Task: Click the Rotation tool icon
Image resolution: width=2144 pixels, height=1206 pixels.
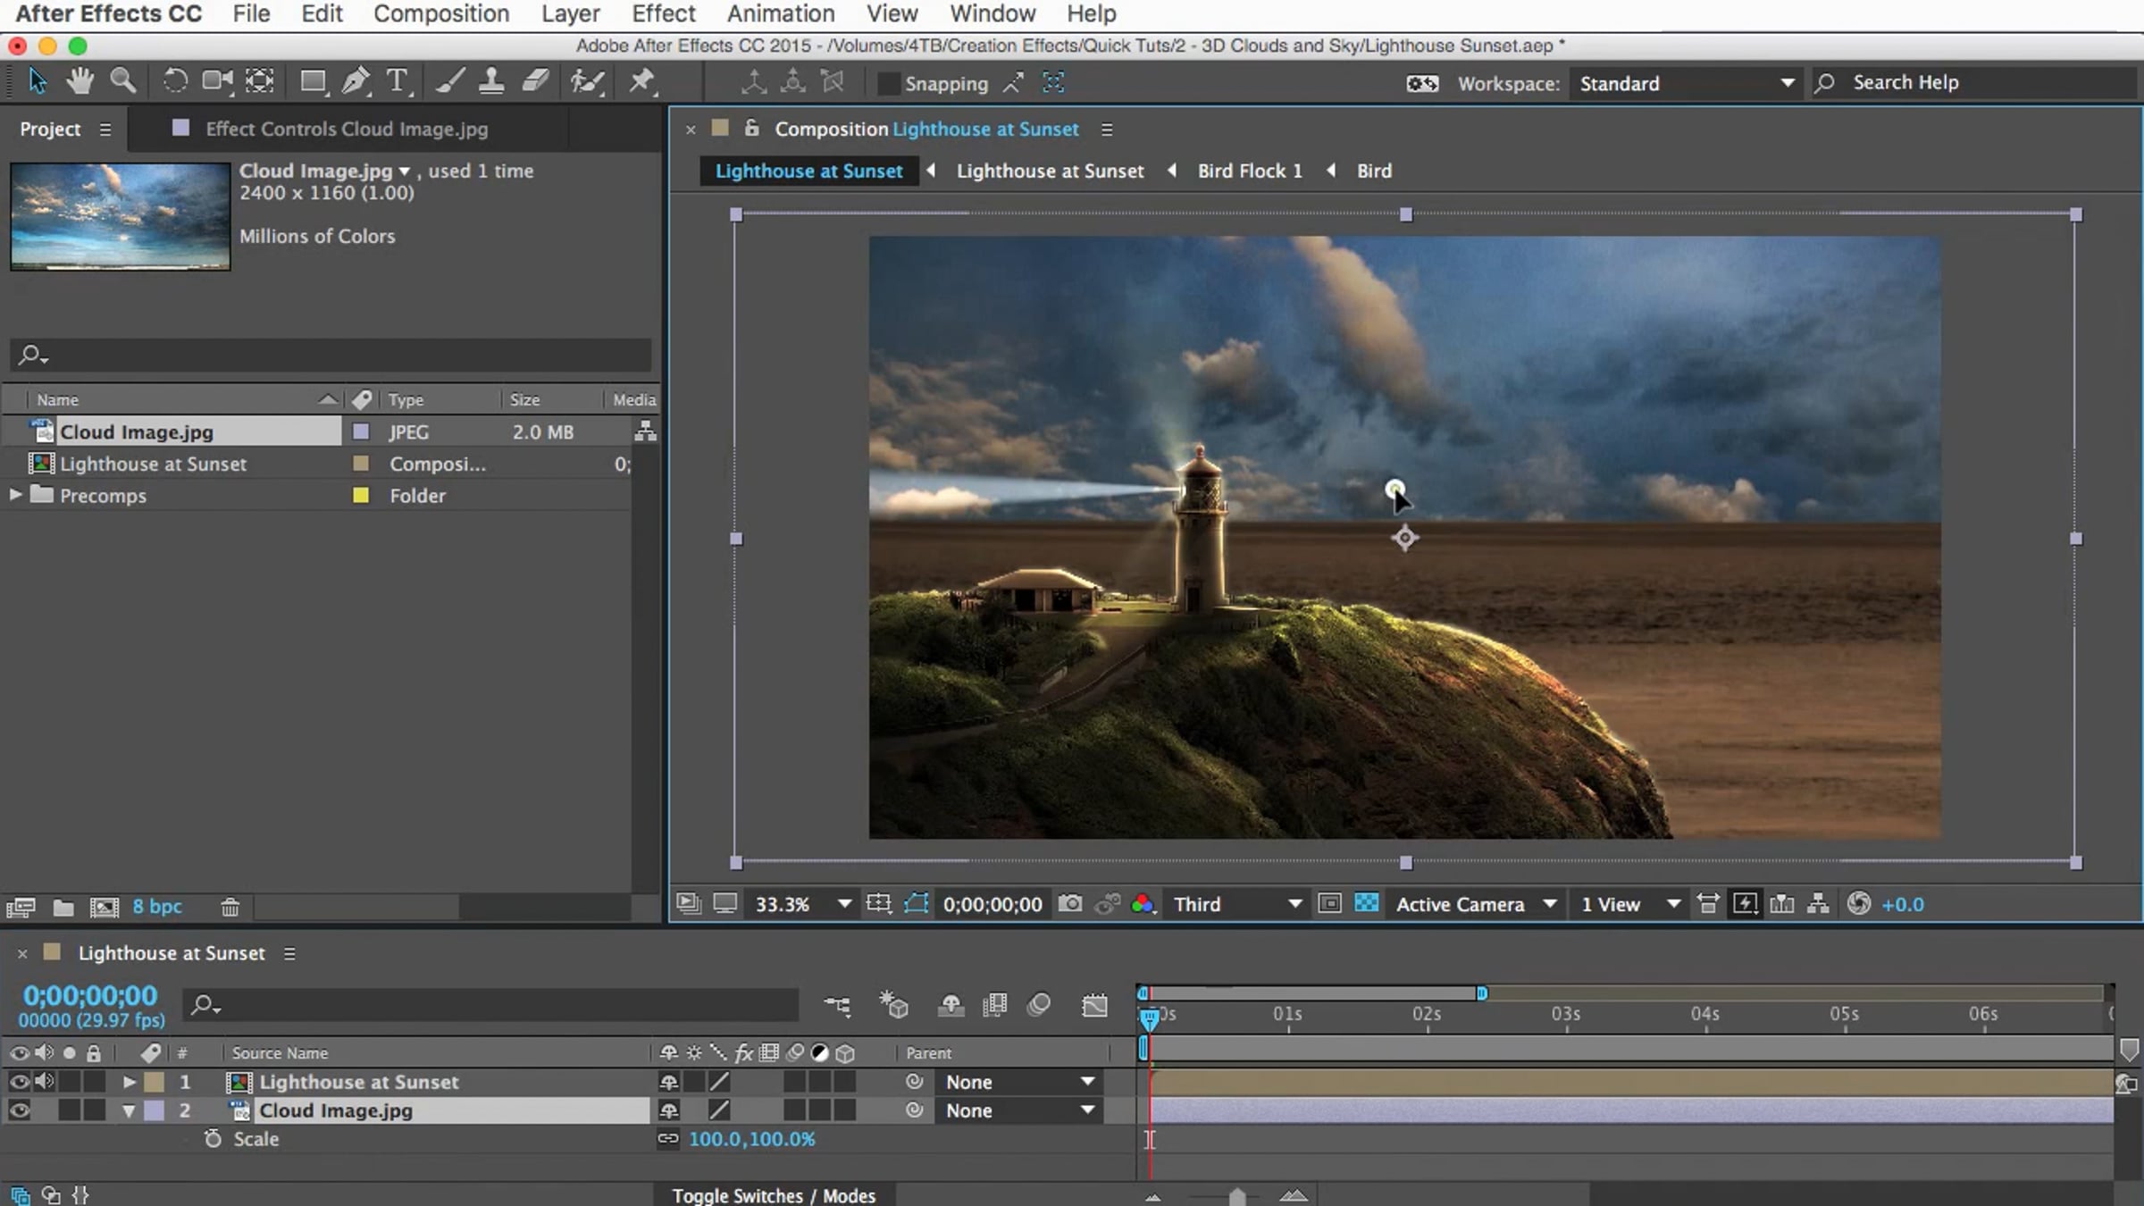Action: coord(174,81)
